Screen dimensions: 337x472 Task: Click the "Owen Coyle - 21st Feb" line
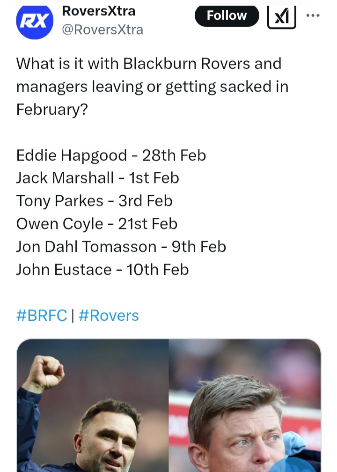tap(97, 224)
